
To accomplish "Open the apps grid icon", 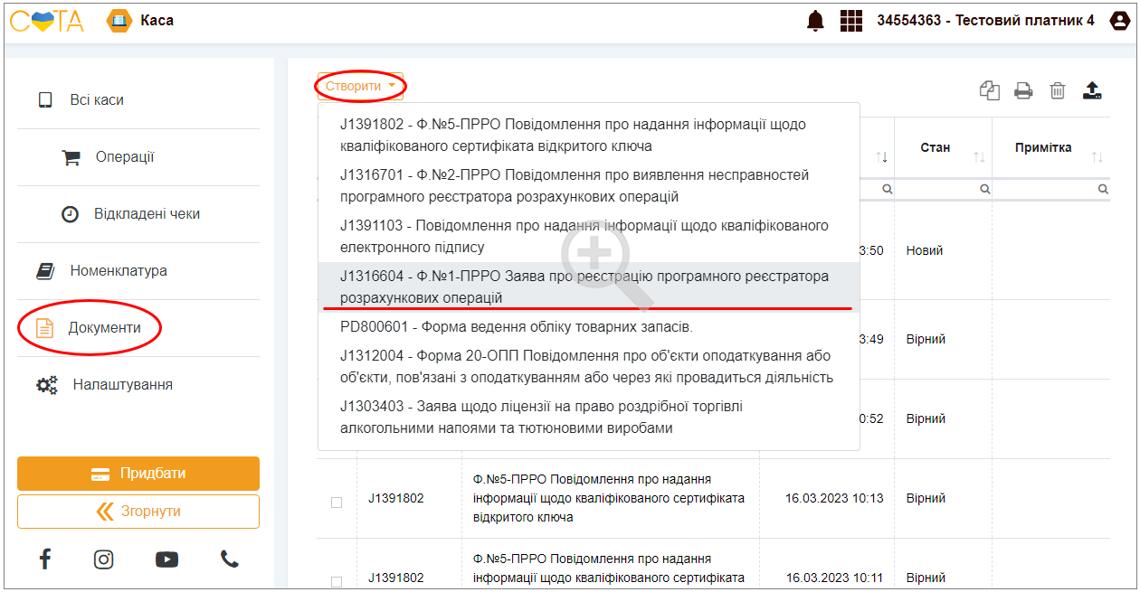I will coord(851,20).
